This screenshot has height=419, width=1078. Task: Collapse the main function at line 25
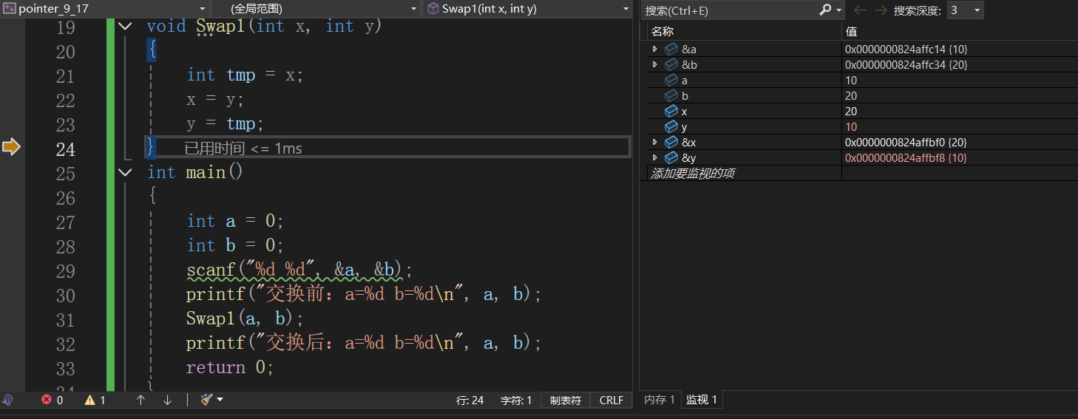[x=125, y=172]
